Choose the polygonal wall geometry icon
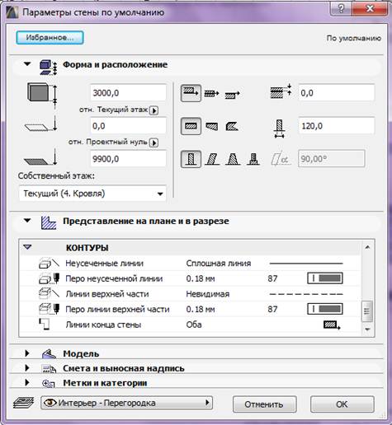The height and width of the screenshot is (425, 392). (232, 127)
